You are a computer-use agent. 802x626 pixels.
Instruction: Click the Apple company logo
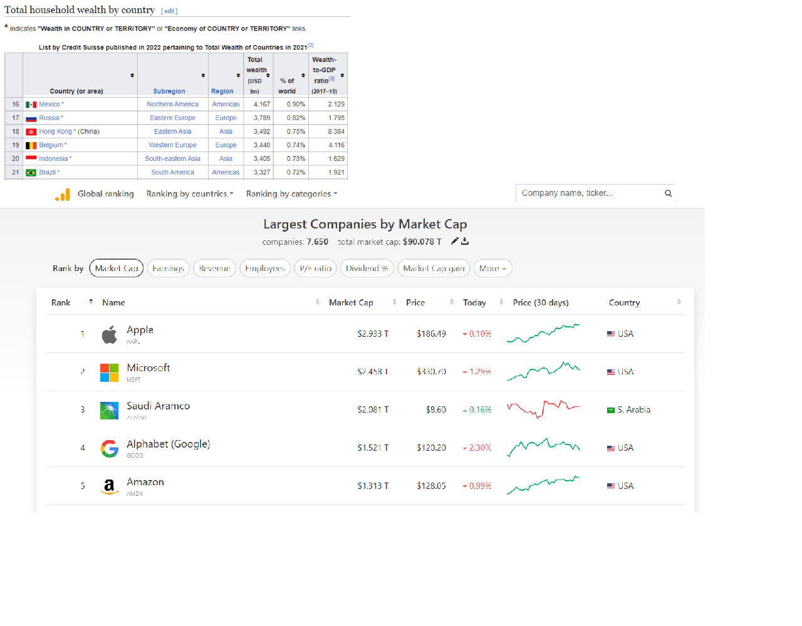click(110, 335)
